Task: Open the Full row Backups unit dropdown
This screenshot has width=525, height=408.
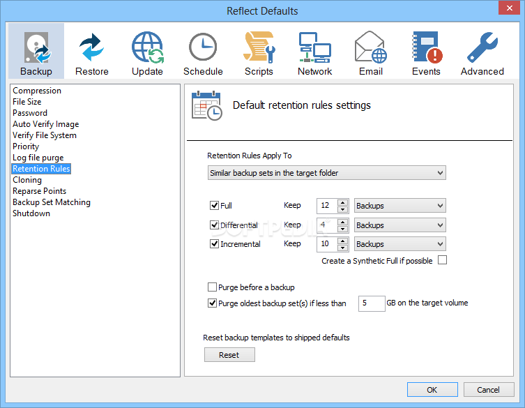Action: coord(400,206)
